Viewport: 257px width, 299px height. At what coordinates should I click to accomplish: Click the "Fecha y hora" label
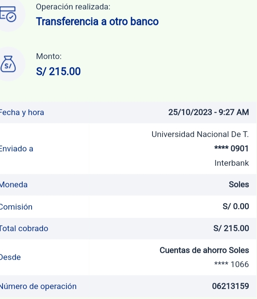tap(22, 112)
